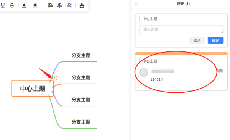This screenshot has width=230, height=140.
Task: Select the orange-line 分支主题 branch
Action: point(81,78)
